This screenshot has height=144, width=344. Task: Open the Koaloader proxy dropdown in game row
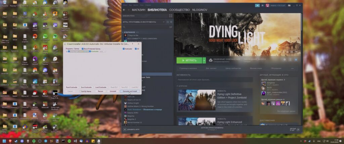click(102, 51)
